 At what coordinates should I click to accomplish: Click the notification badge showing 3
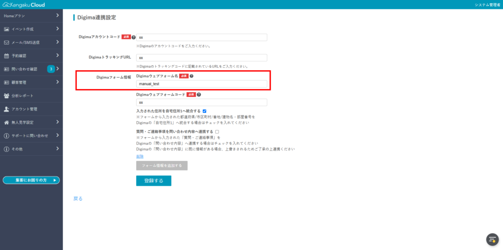click(x=51, y=69)
